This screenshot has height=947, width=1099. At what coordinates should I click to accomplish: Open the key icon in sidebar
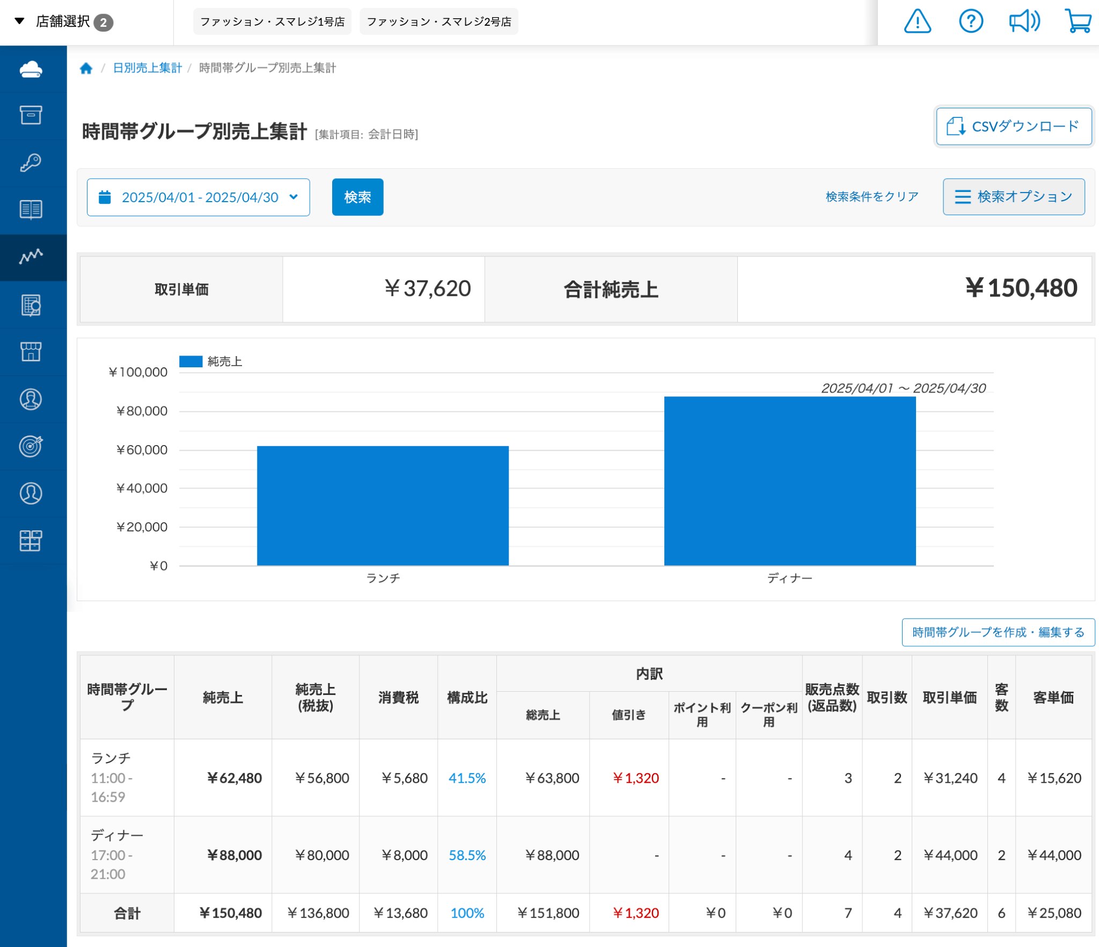31,162
